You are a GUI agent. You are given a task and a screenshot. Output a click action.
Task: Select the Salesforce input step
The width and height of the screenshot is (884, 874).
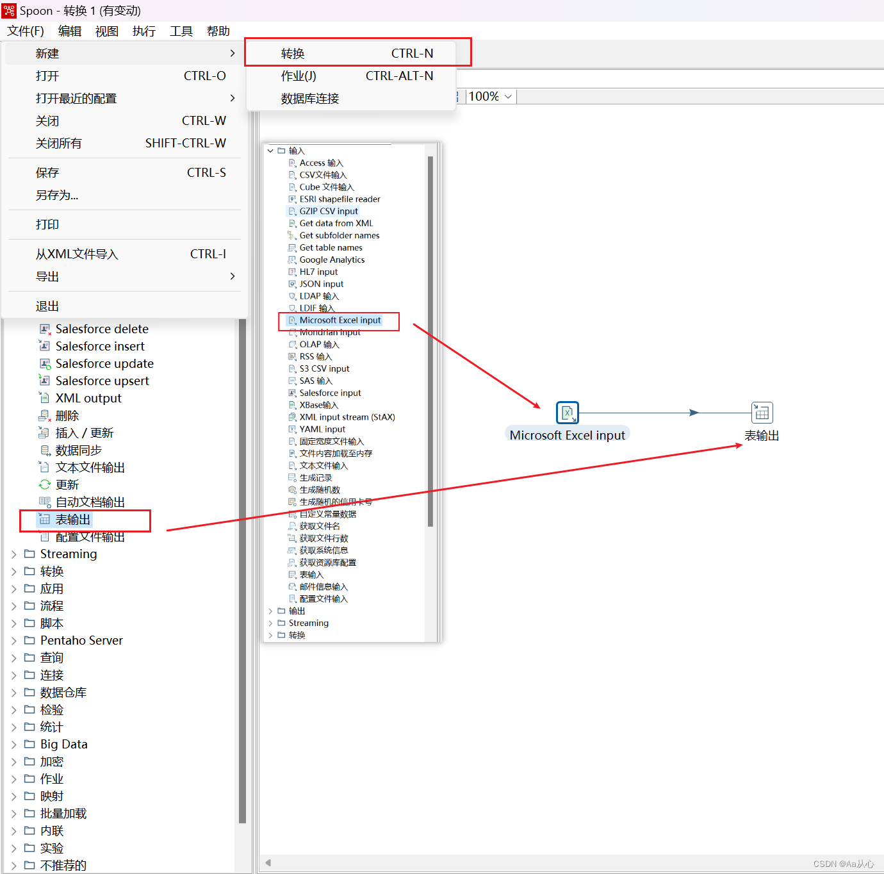coord(330,393)
